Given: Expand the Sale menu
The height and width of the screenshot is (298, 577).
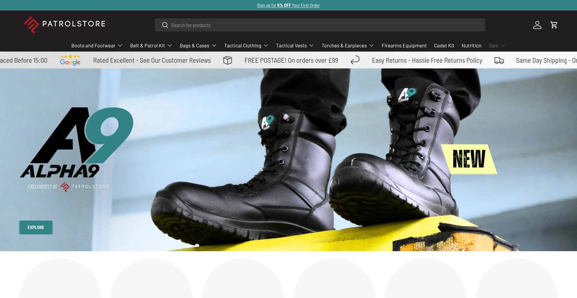Looking at the screenshot, I should tap(496, 46).
